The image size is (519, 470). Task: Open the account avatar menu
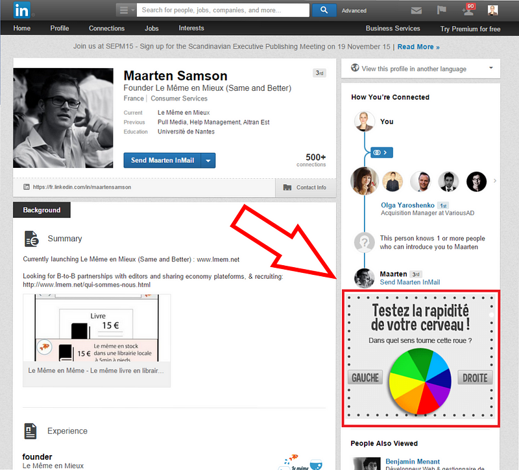(493, 10)
